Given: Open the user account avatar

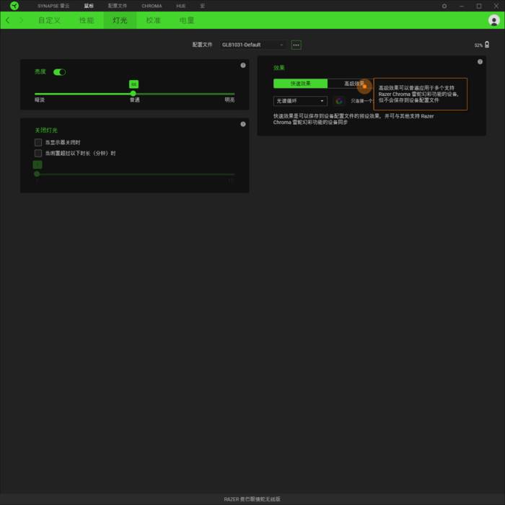Looking at the screenshot, I should point(493,20).
